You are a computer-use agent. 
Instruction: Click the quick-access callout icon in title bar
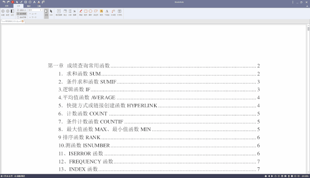(x=43, y=2)
